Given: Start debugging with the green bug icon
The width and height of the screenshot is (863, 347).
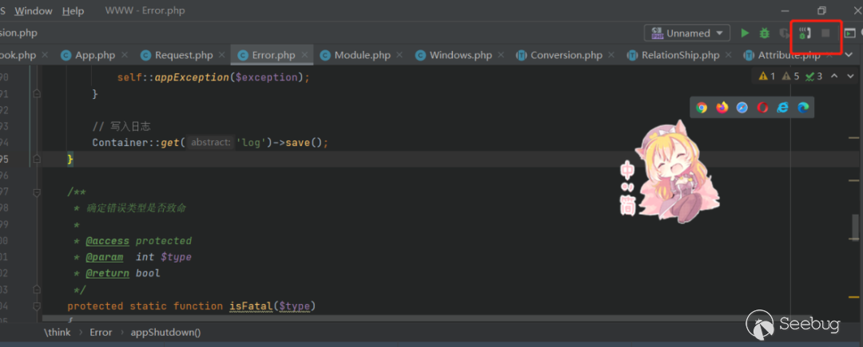Looking at the screenshot, I should 765,34.
